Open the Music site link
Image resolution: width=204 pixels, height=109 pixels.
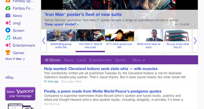(x=17, y=38)
